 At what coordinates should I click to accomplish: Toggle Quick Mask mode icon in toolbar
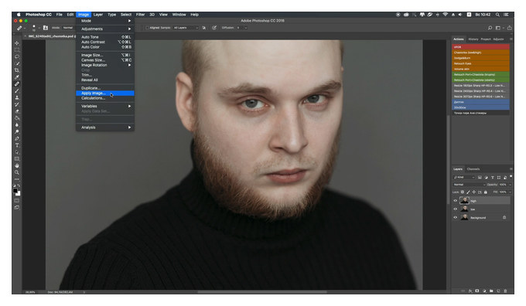click(x=17, y=201)
